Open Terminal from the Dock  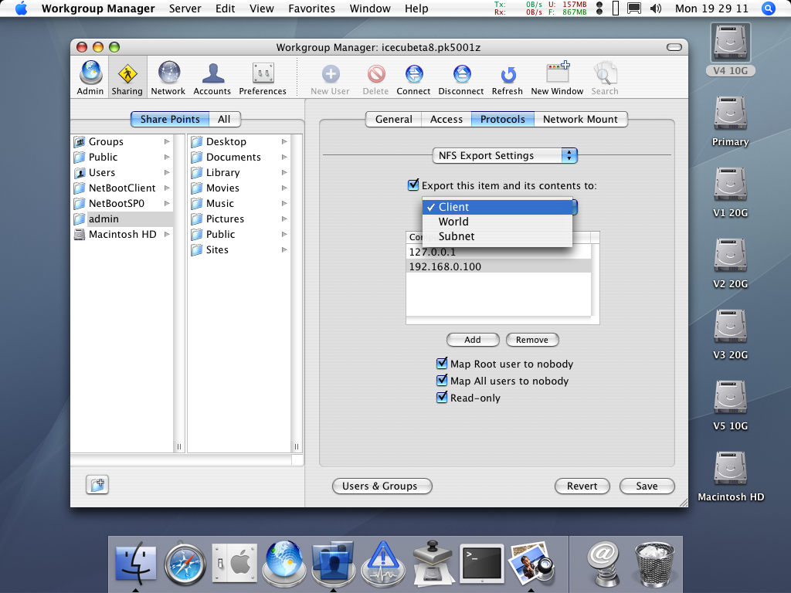482,563
